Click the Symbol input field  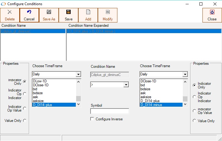tap(109, 111)
